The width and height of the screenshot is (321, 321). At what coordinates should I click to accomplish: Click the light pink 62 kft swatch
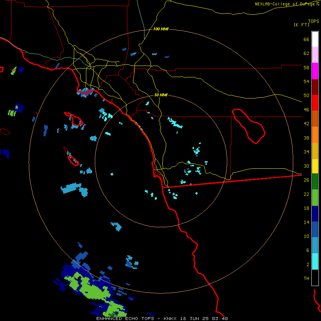[x=315, y=55]
